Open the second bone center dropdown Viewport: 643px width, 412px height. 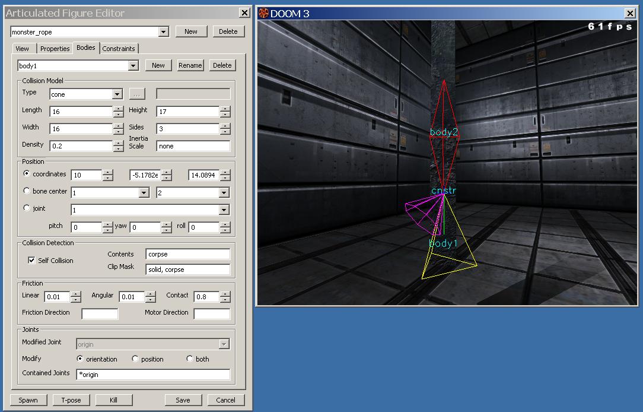[x=224, y=193]
